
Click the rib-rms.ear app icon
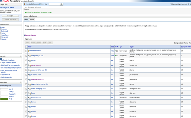point(30,112)
